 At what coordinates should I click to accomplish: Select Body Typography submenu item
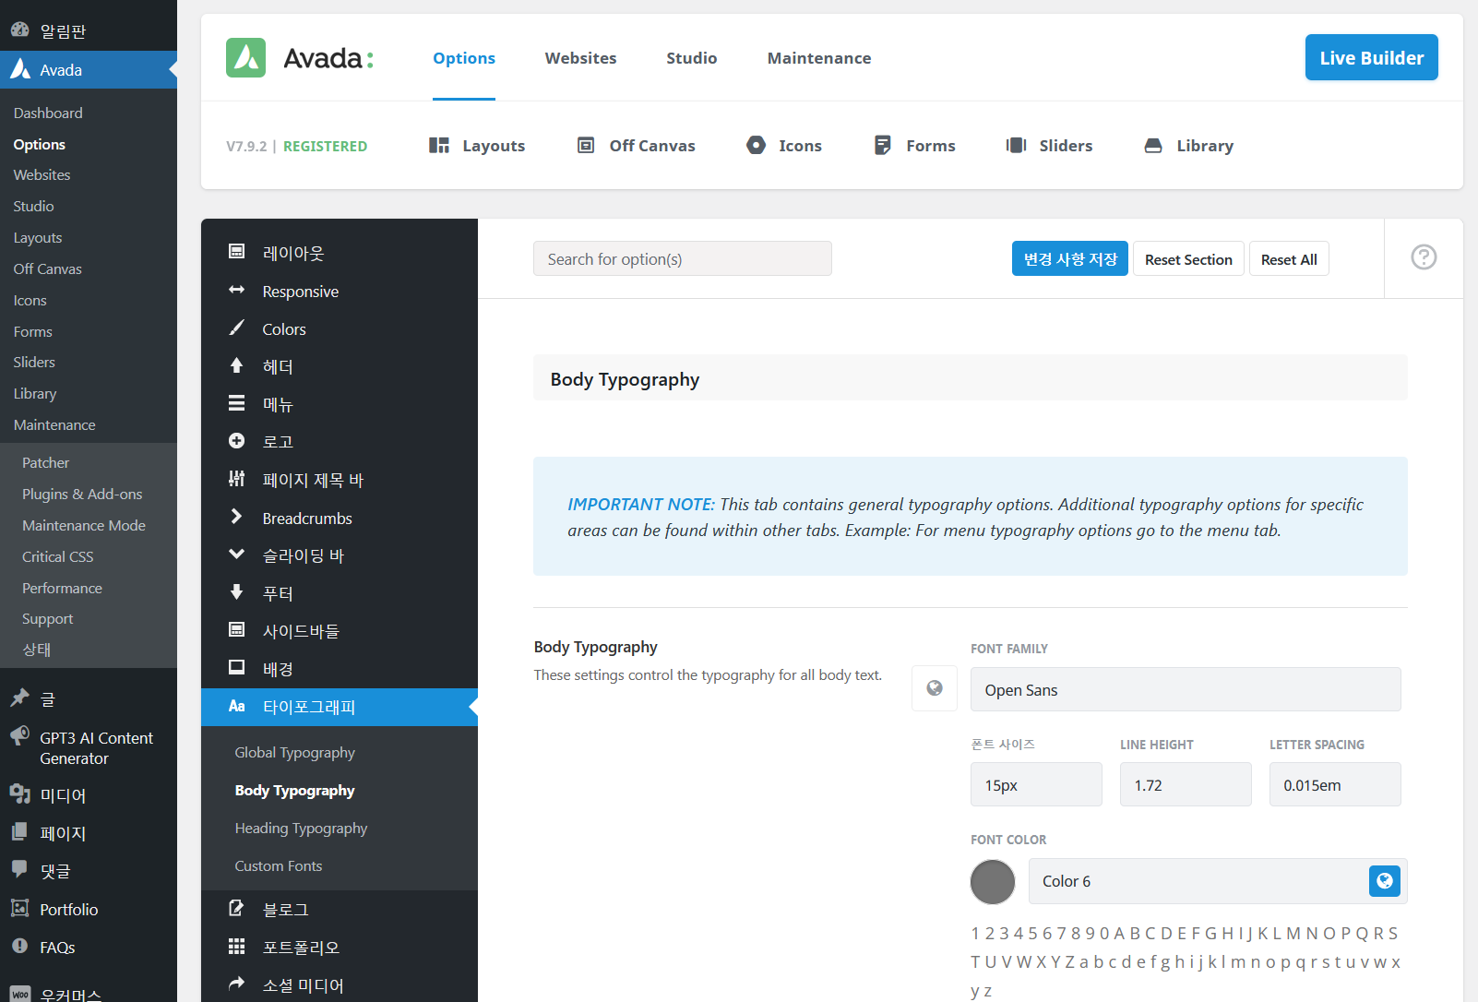pos(295,790)
